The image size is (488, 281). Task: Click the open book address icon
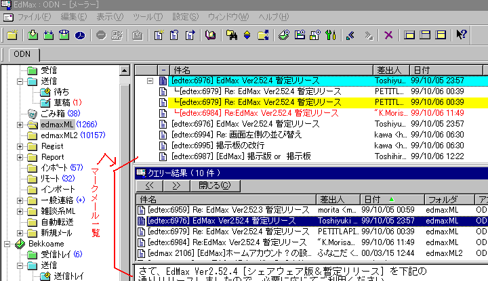tap(211, 35)
